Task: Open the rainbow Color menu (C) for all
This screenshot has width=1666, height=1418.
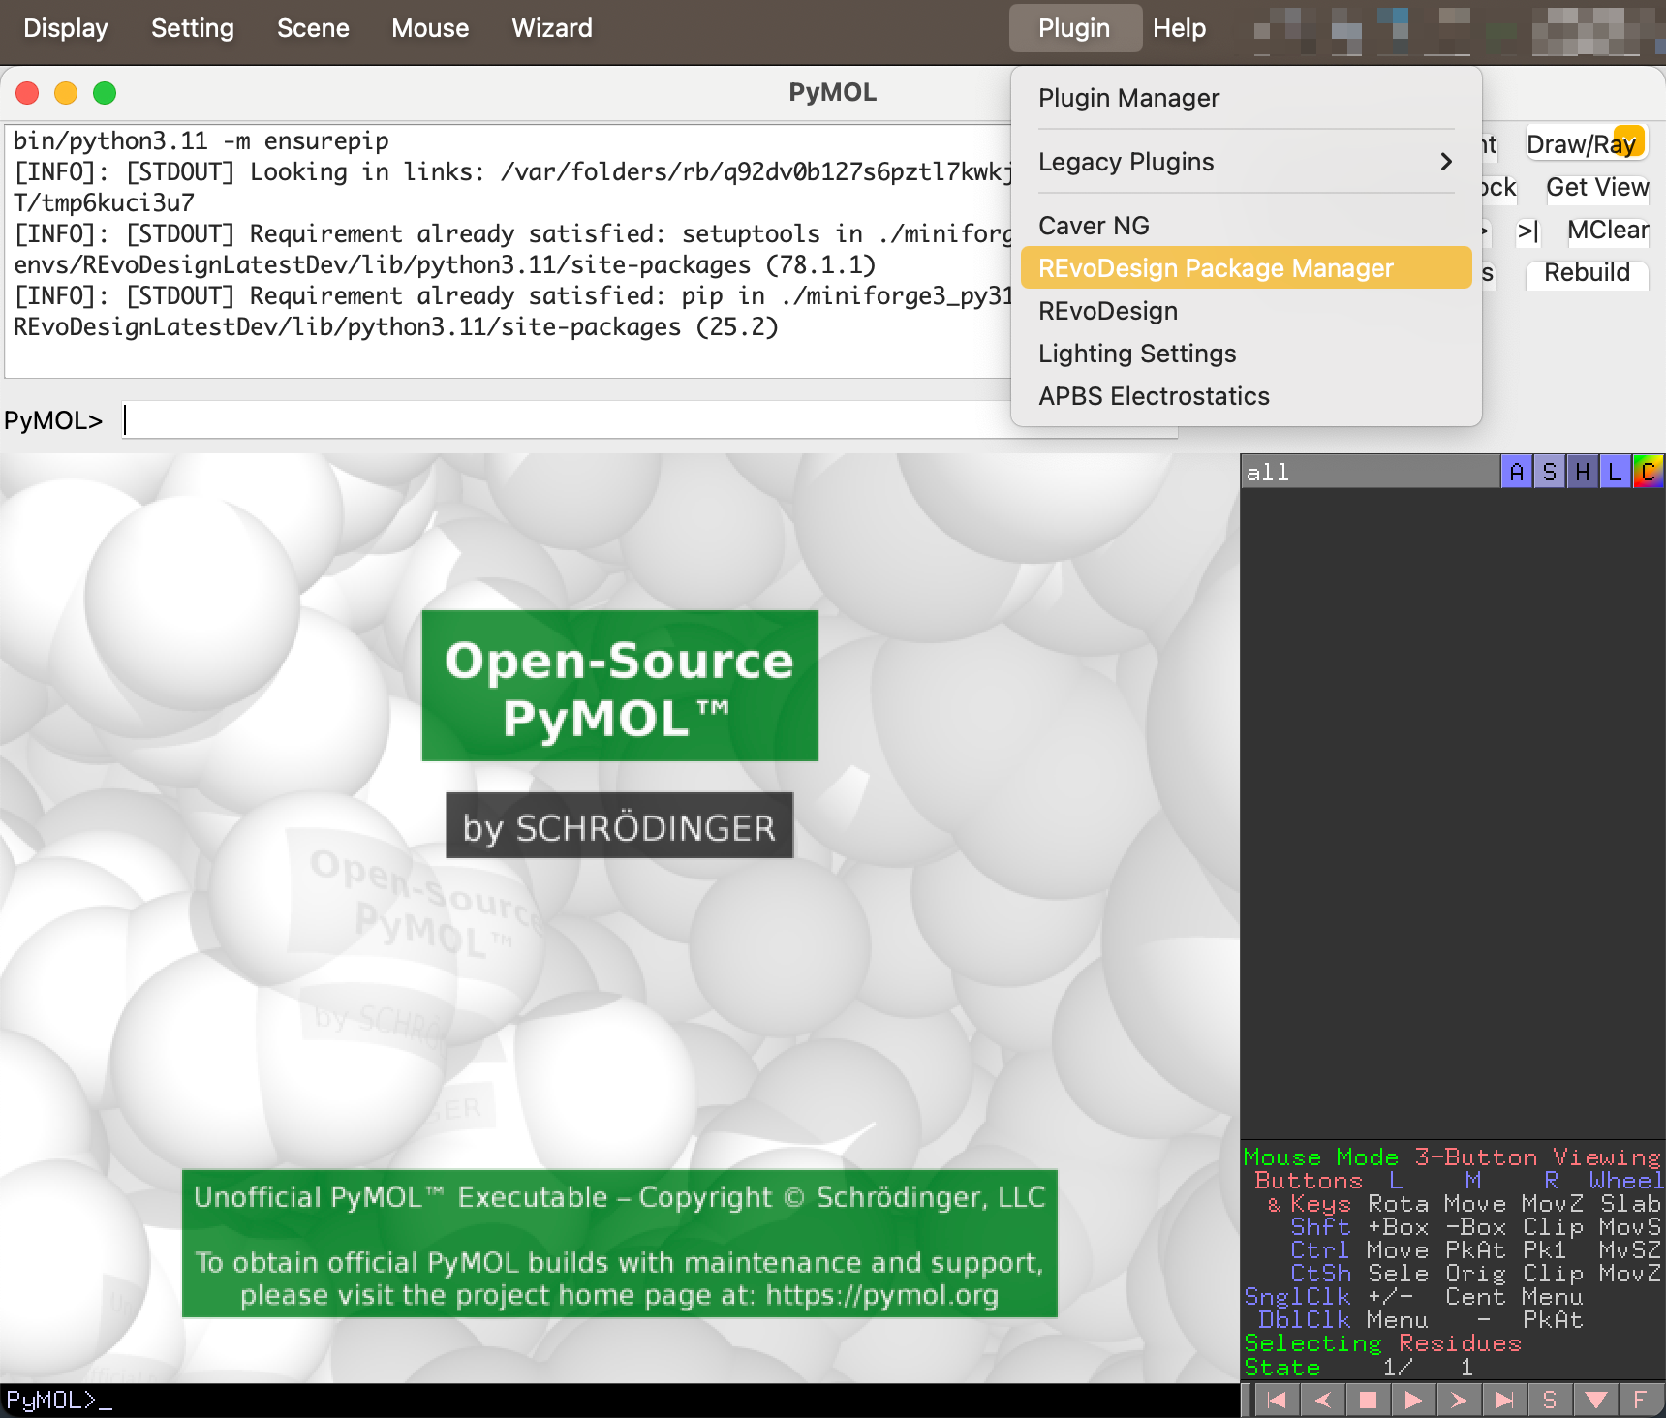Action: pos(1648,472)
